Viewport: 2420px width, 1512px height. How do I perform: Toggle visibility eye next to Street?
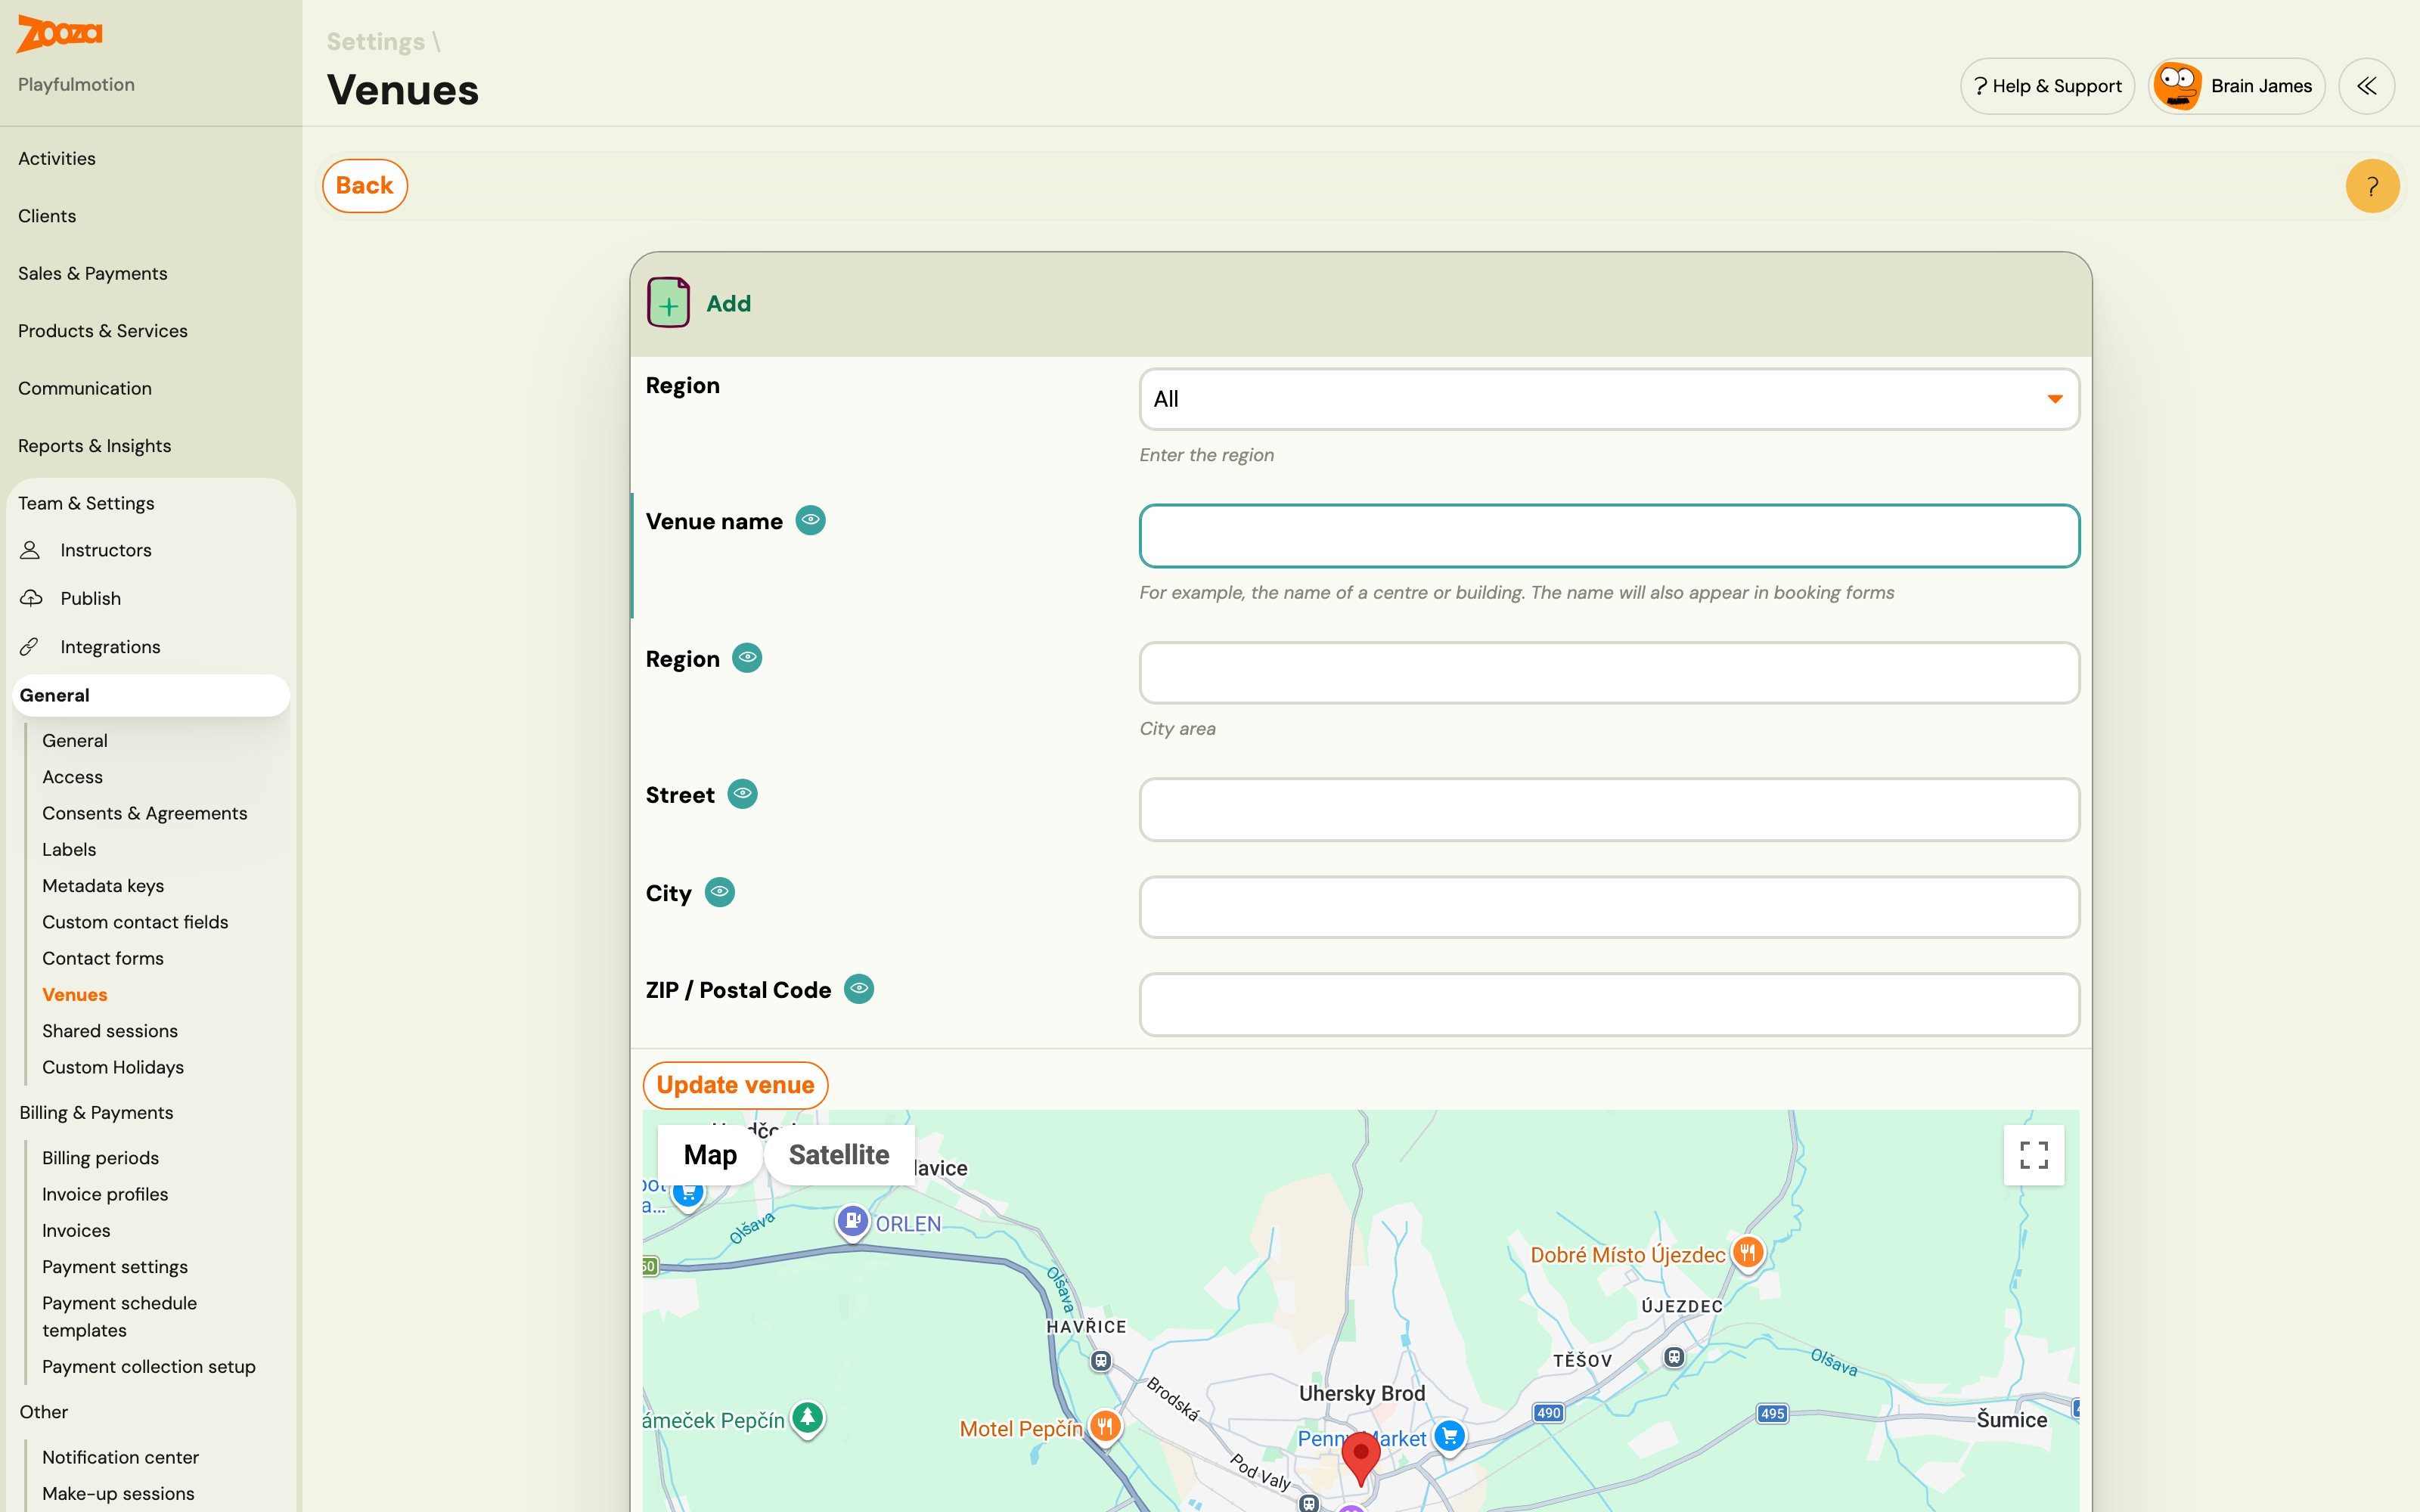click(742, 794)
